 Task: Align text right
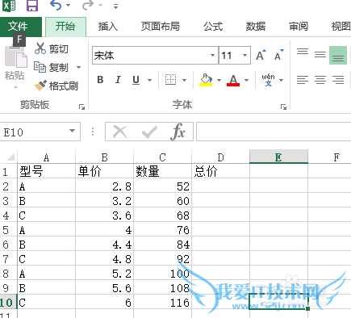pyautogui.click(x=338, y=80)
